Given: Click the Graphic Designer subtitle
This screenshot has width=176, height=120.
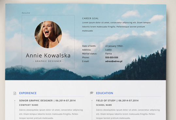Looking at the screenshot, I should (x=48, y=61).
